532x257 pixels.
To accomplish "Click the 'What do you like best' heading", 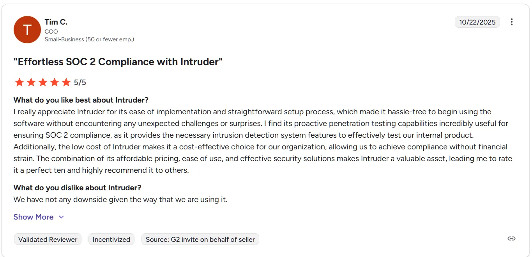I will (x=81, y=100).
